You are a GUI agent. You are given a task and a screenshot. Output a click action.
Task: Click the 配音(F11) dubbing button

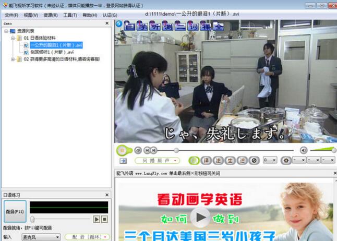(15, 212)
